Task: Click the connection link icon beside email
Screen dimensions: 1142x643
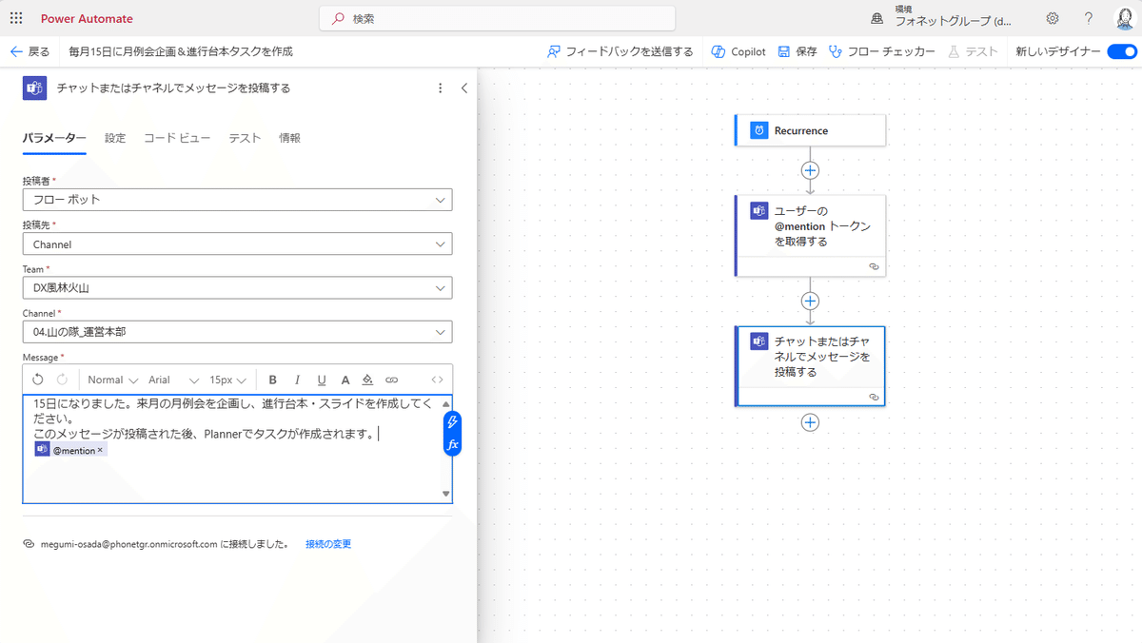Action: click(30, 544)
